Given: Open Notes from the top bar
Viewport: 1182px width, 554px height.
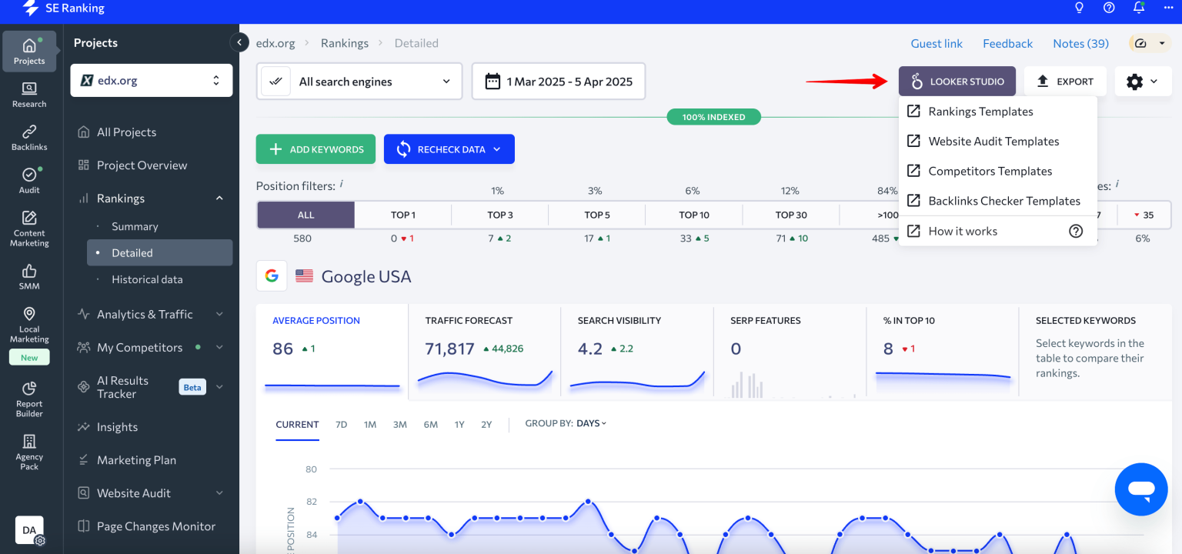Looking at the screenshot, I should point(1080,43).
